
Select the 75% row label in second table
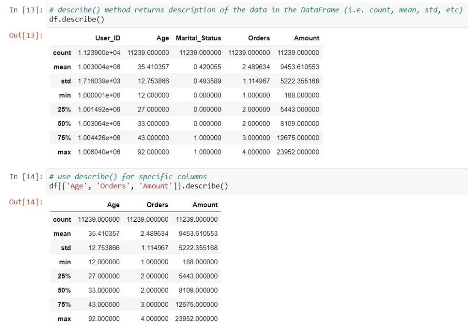point(64,305)
